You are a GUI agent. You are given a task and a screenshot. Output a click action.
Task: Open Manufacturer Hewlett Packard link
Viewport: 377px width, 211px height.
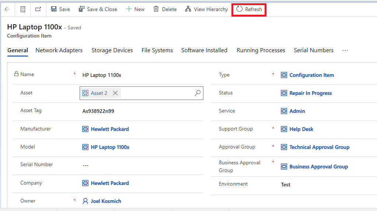[110, 129]
